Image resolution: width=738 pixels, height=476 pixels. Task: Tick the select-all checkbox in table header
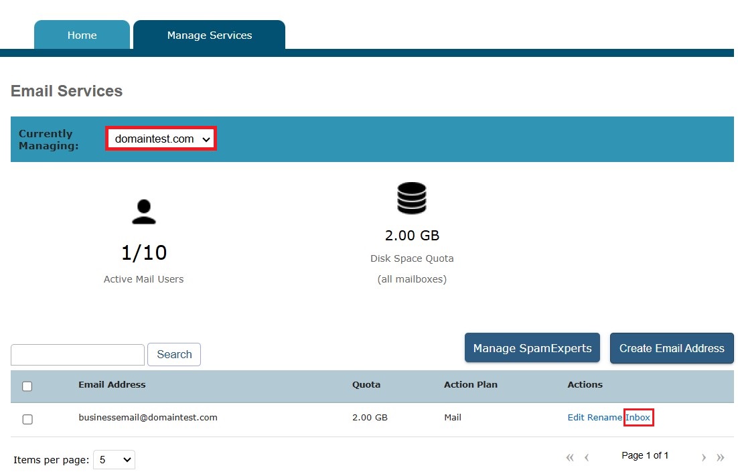(27, 386)
